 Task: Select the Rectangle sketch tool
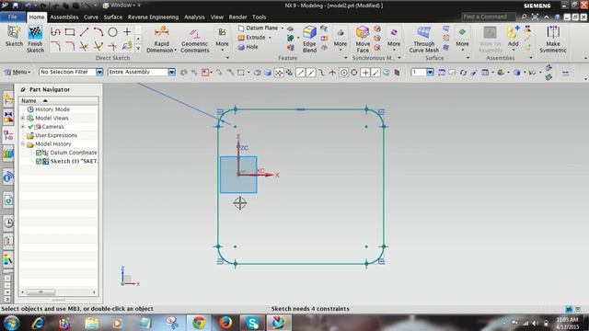70,32
